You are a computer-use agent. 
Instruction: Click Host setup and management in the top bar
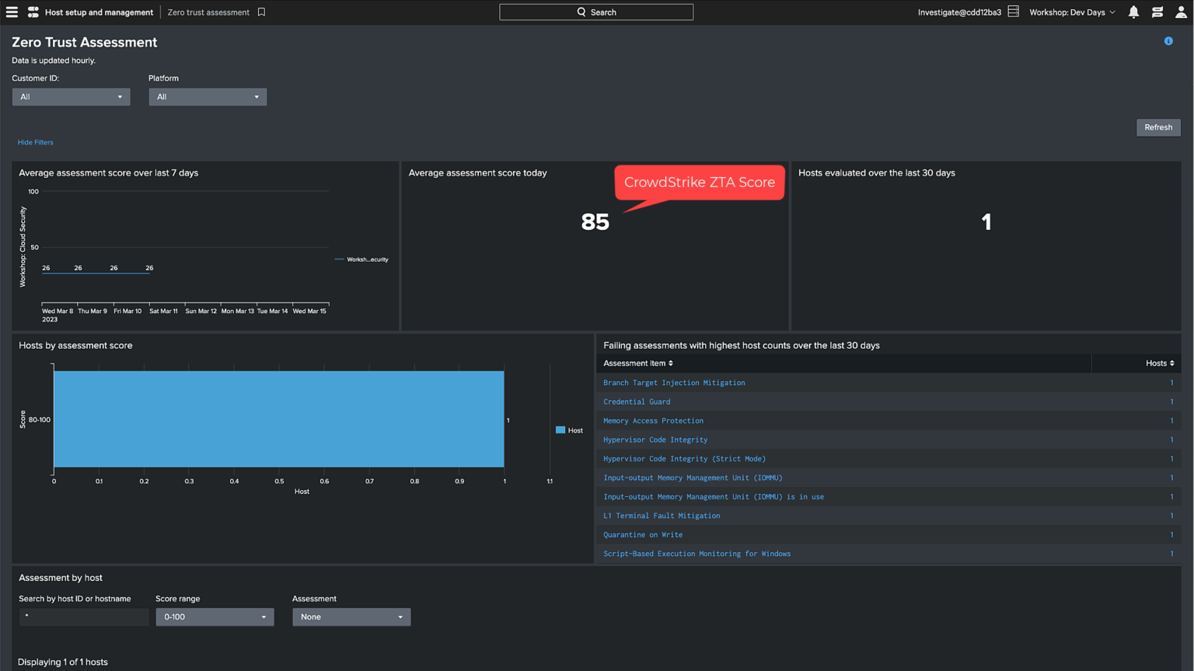[x=98, y=12]
